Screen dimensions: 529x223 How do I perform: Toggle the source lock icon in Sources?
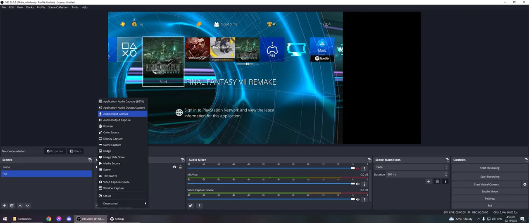[180, 167]
